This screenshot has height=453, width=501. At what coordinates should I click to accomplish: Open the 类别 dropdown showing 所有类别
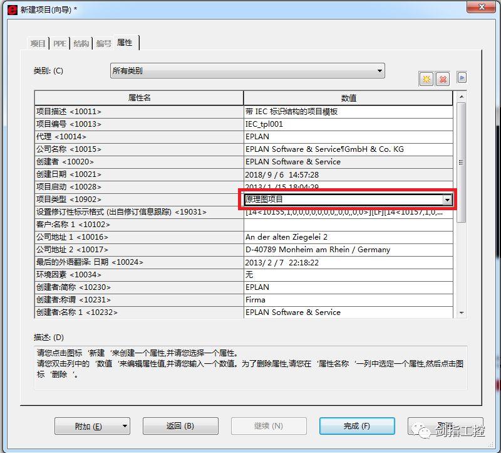tap(380, 71)
